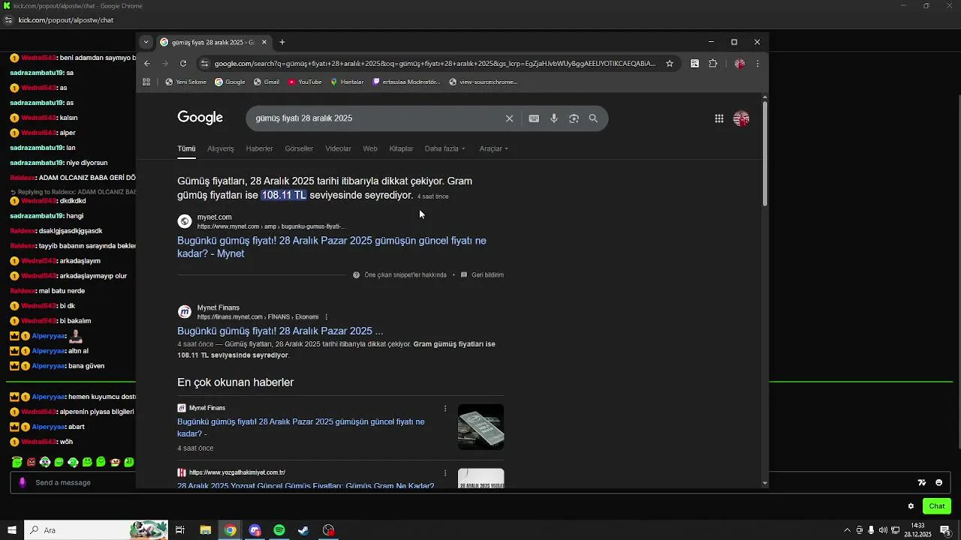Open Discord from the taskbar

click(255, 530)
